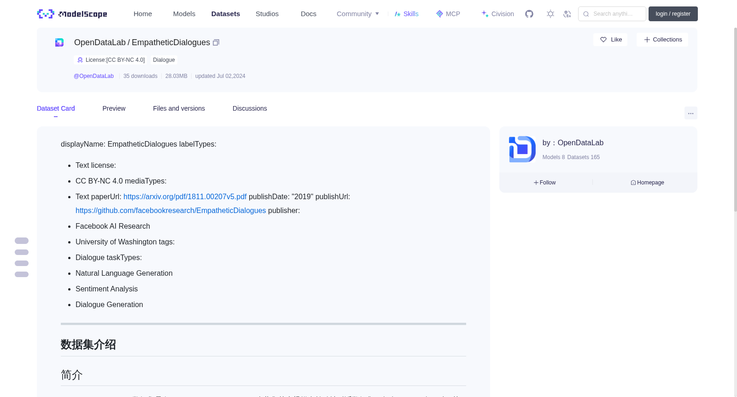This screenshot has height=397, width=737.
Task: Click the 数据集介绍 heading
Action: click(x=88, y=344)
